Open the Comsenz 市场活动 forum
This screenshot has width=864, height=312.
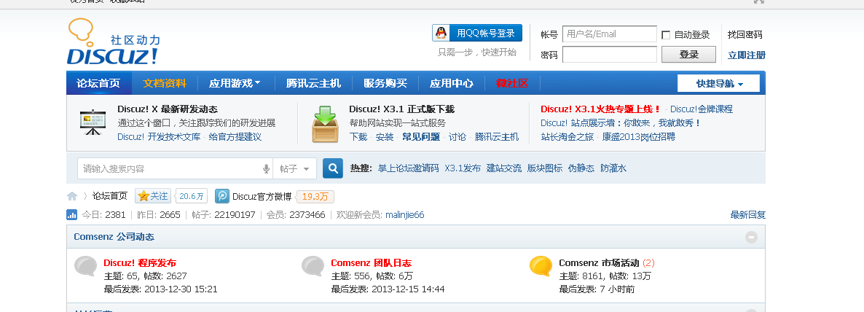click(599, 263)
